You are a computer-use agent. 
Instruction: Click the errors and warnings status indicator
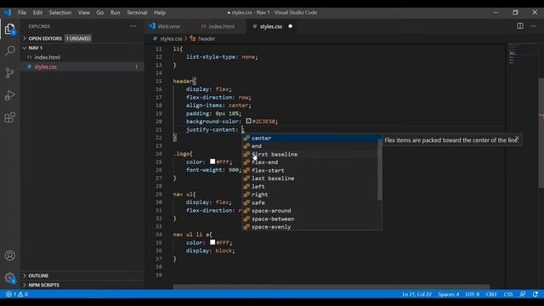coord(17,294)
